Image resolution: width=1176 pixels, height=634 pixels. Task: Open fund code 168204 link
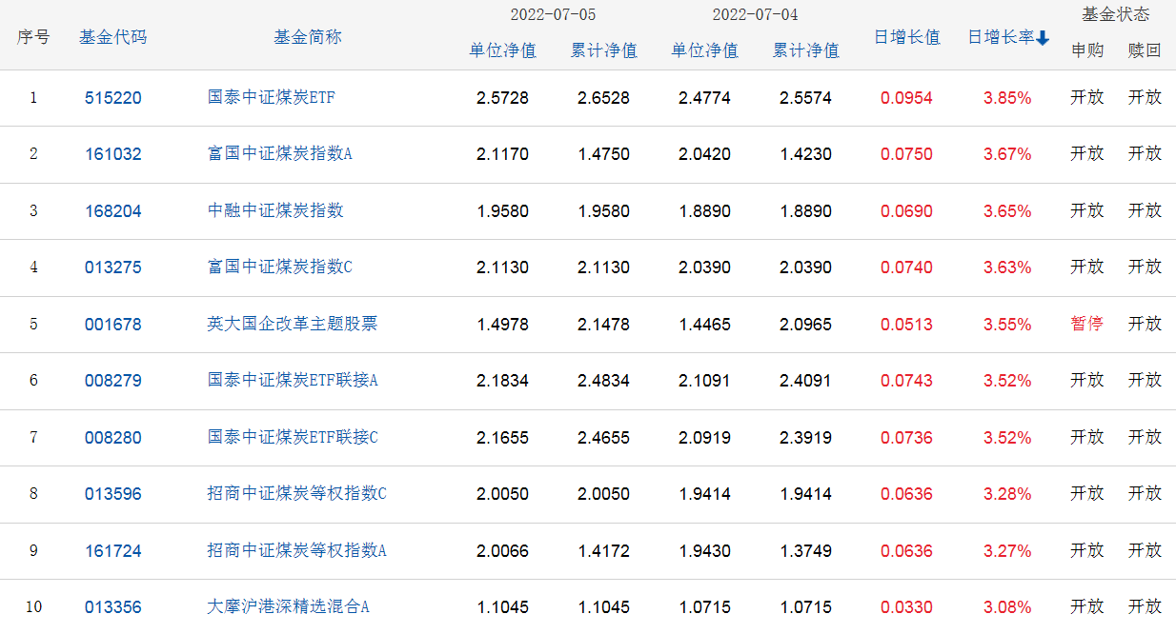(112, 210)
